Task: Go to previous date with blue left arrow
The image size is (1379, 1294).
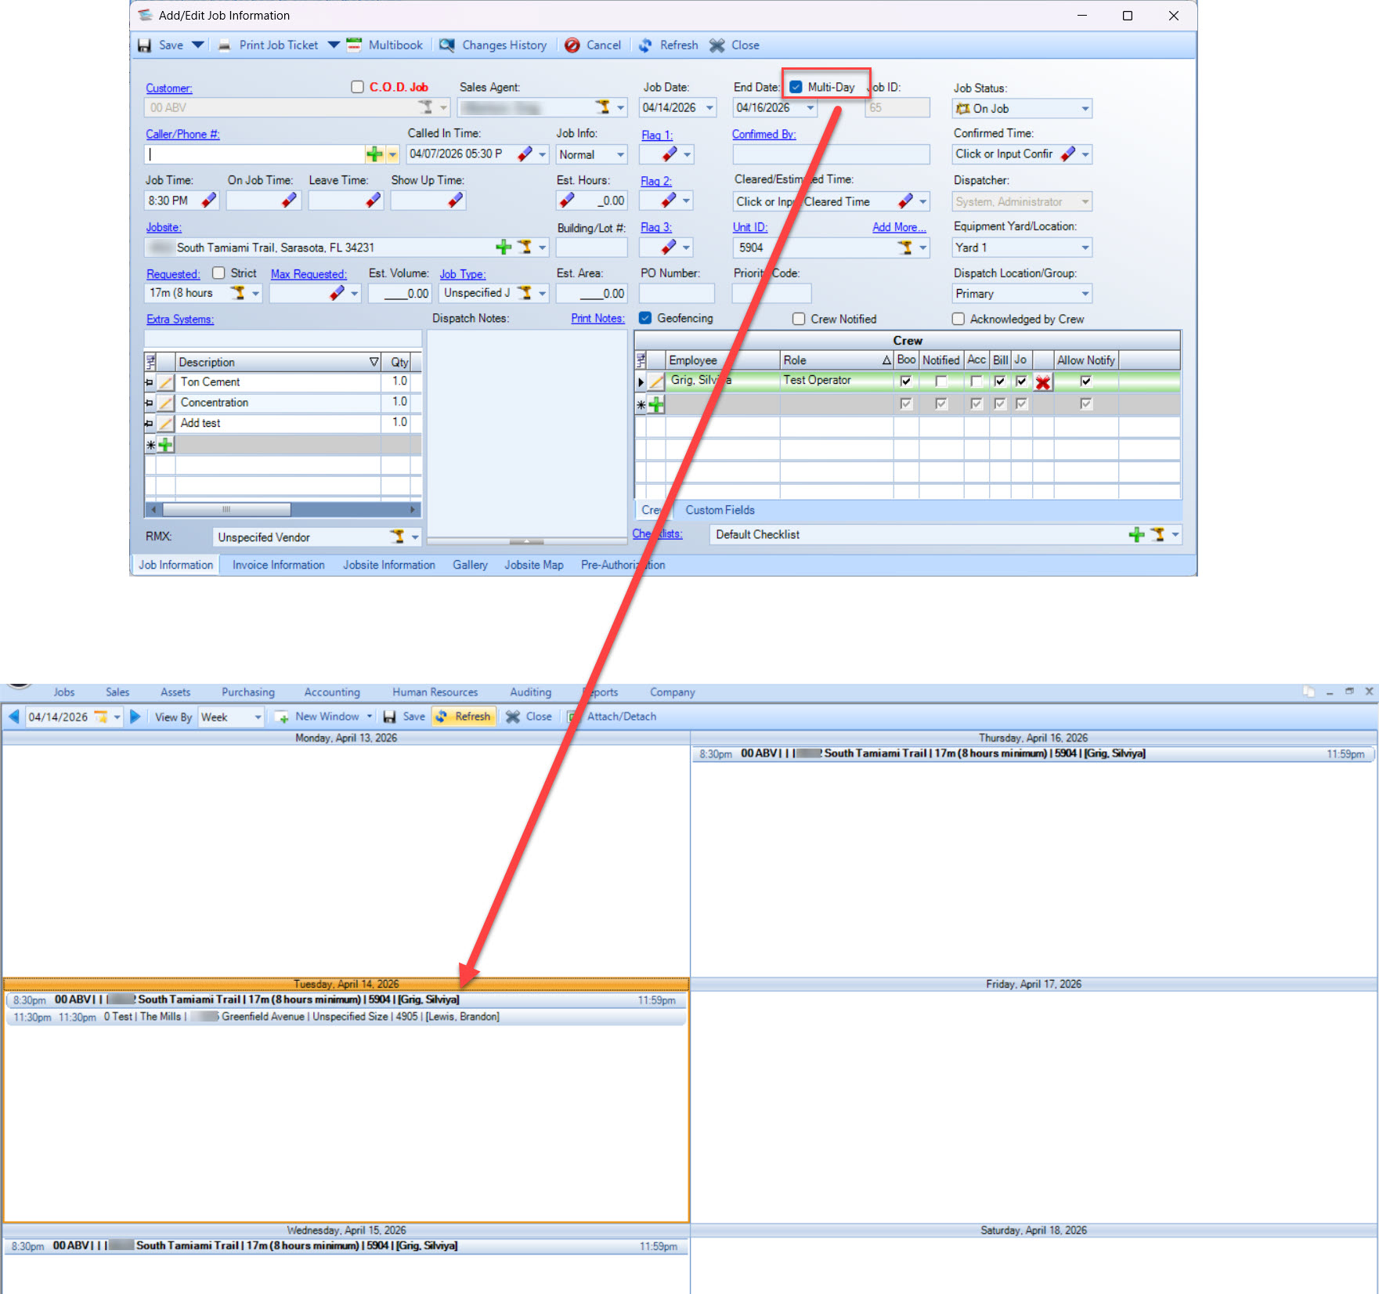Action: tap(13, 717)
